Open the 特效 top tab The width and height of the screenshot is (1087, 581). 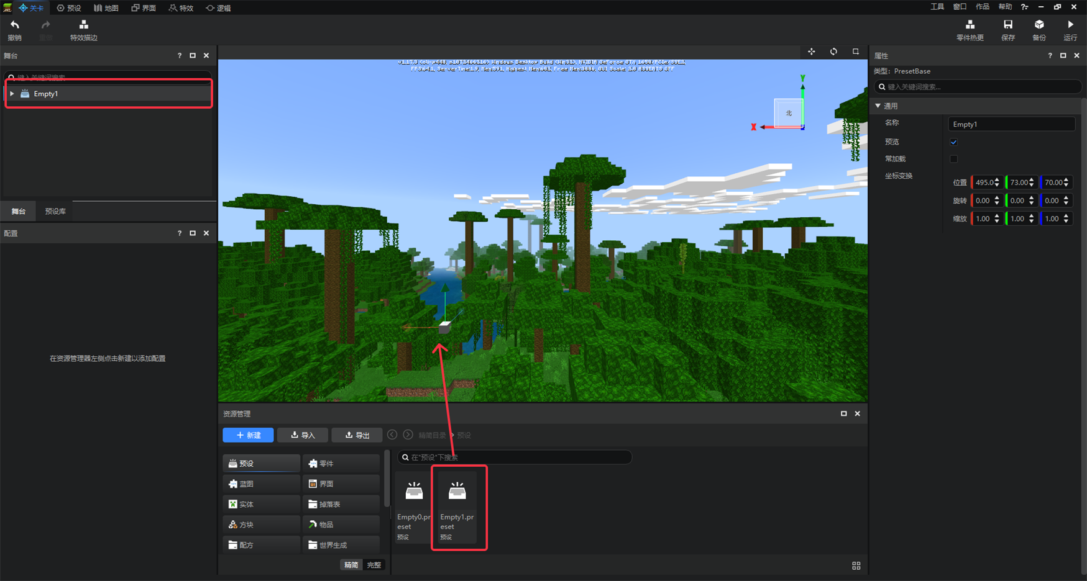click(181, 7)
